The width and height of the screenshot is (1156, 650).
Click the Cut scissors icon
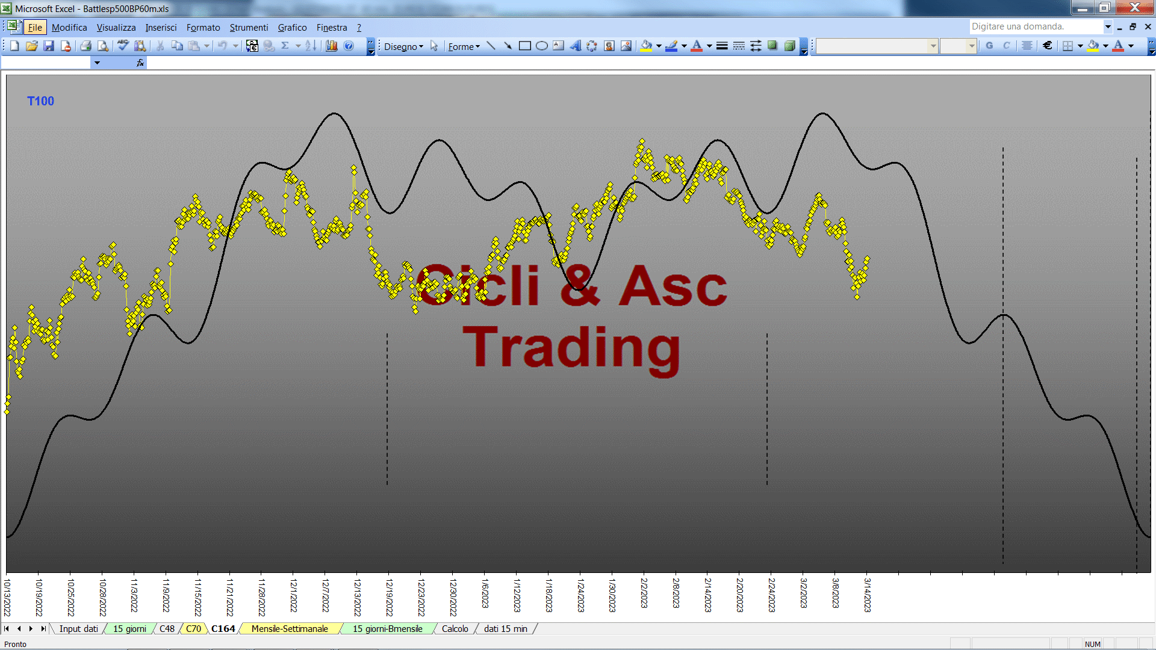tap(160, 46)
